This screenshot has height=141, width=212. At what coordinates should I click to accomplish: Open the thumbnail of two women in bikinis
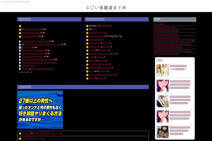[x=163, y=70]
